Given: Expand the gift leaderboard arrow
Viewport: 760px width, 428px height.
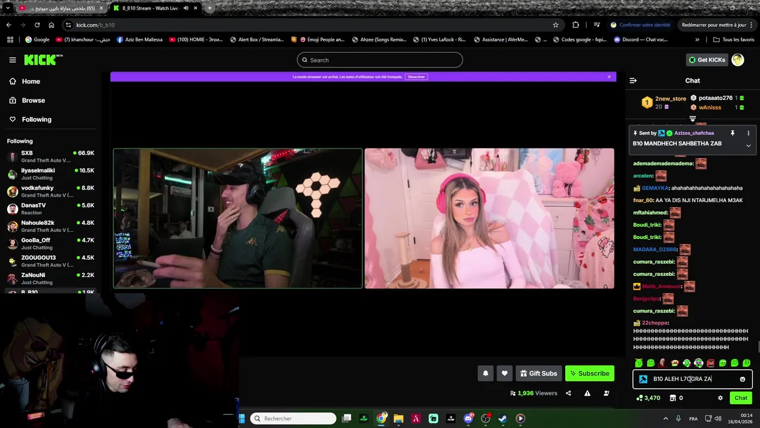Looking at the screenshot, I should (692, 119).
